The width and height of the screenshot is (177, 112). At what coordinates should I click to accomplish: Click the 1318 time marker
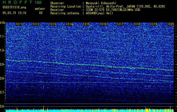(x=137, y=24)
